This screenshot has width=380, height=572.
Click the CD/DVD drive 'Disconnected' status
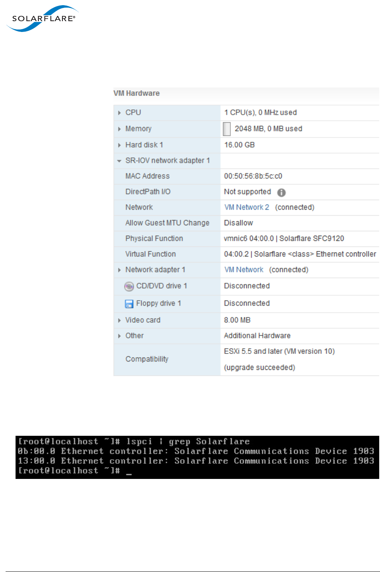click(x=247, y=286)
